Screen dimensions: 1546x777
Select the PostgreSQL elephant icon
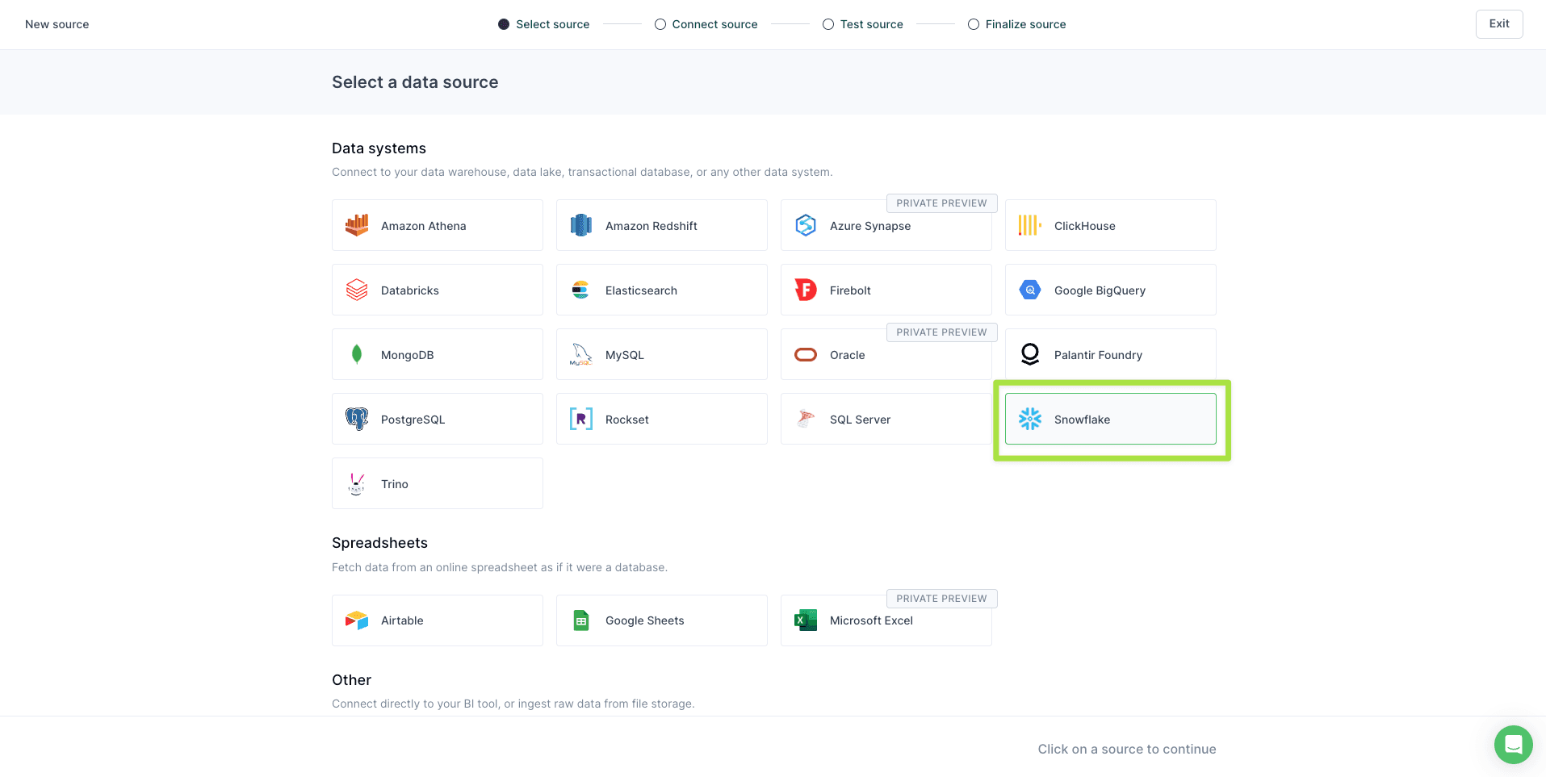click(356, 419)
